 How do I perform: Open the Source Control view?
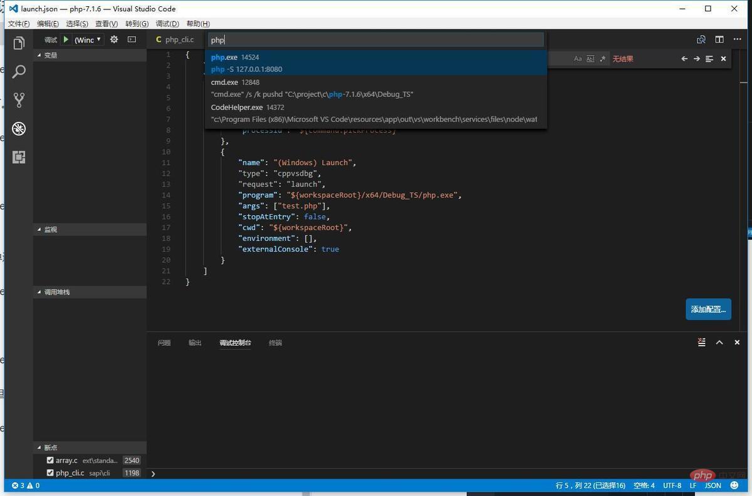(19, 100)
